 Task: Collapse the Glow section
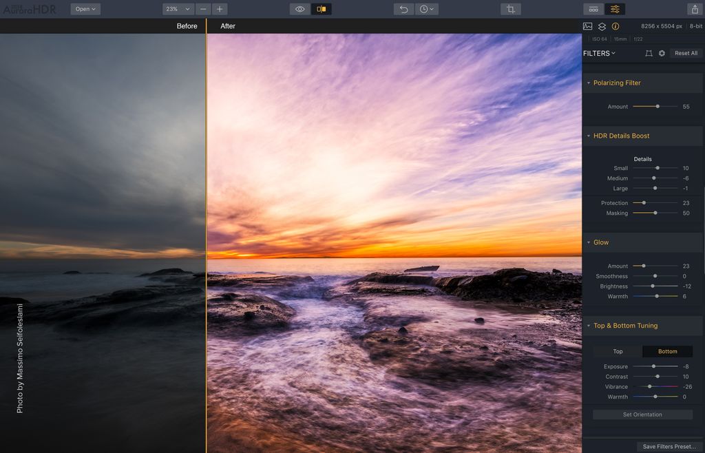click(x=589, y=242)
